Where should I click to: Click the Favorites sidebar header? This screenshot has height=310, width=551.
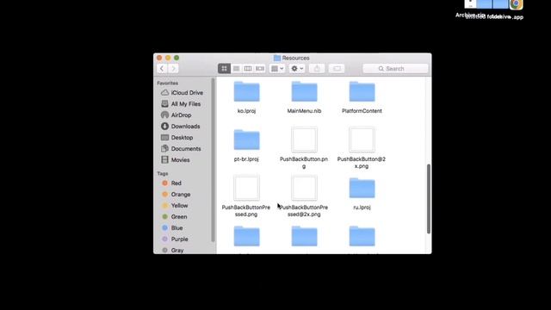[x=168, y=84]
